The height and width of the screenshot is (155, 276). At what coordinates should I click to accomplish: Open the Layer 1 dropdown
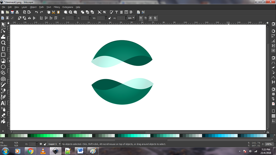pos(60,144)
